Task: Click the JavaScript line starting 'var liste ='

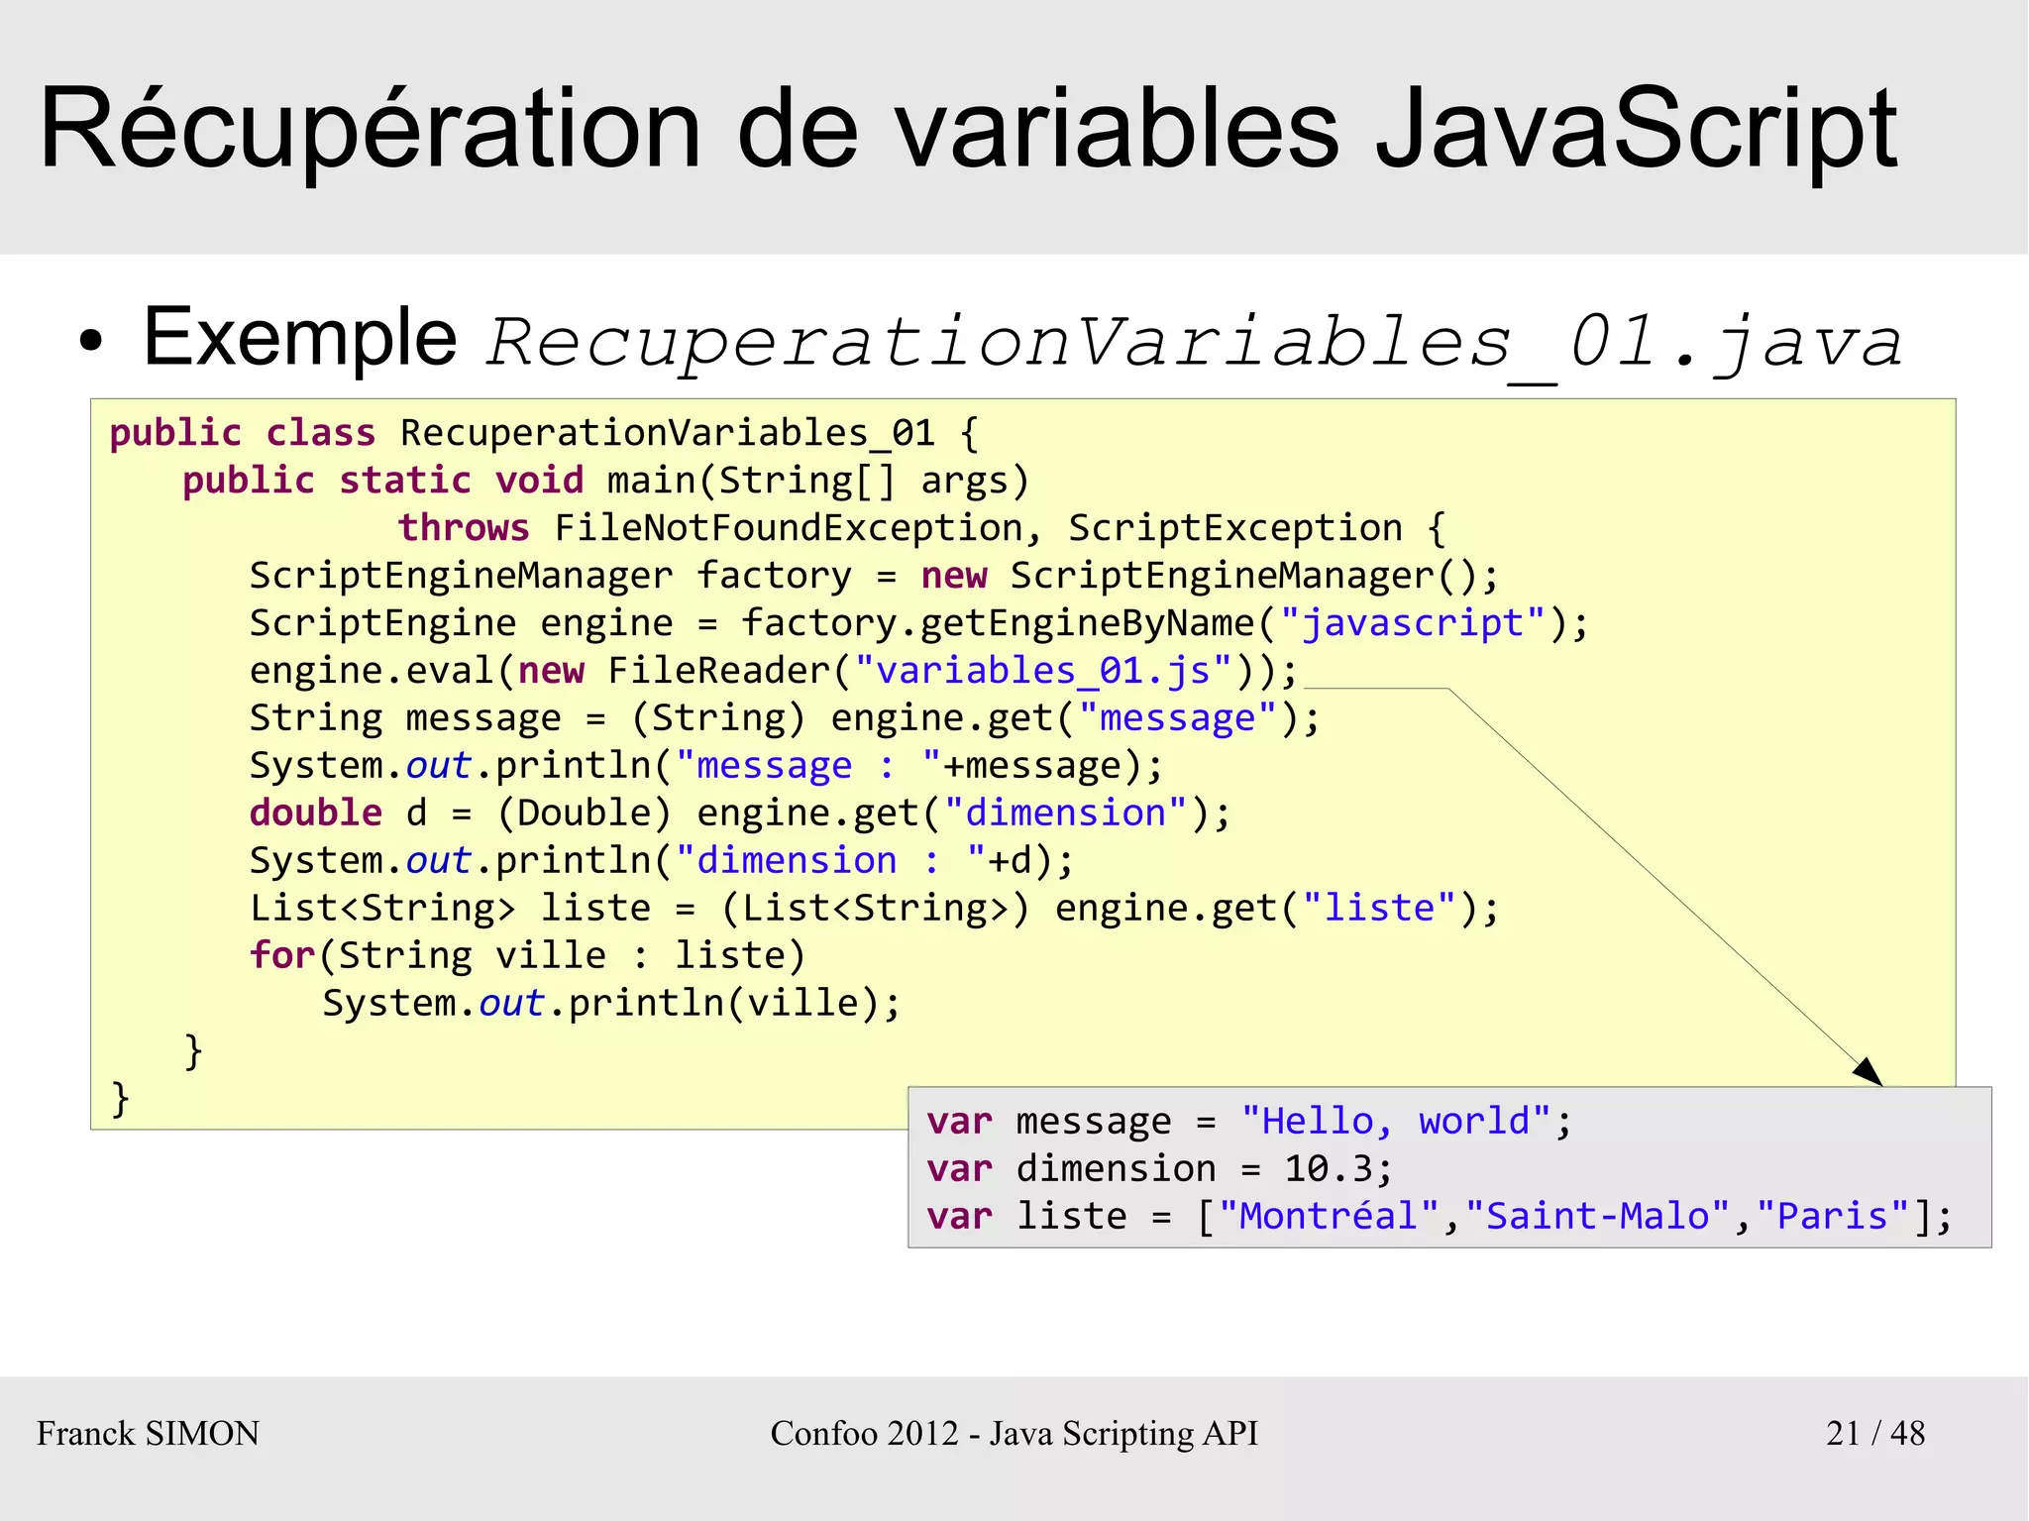Action: click(x=1440, y=1217)
